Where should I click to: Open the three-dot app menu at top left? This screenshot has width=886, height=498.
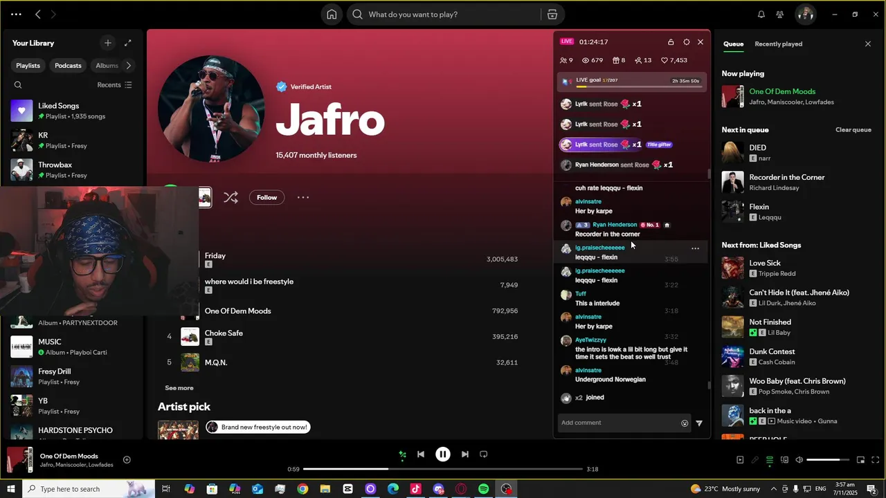click(x=16, y=14)
